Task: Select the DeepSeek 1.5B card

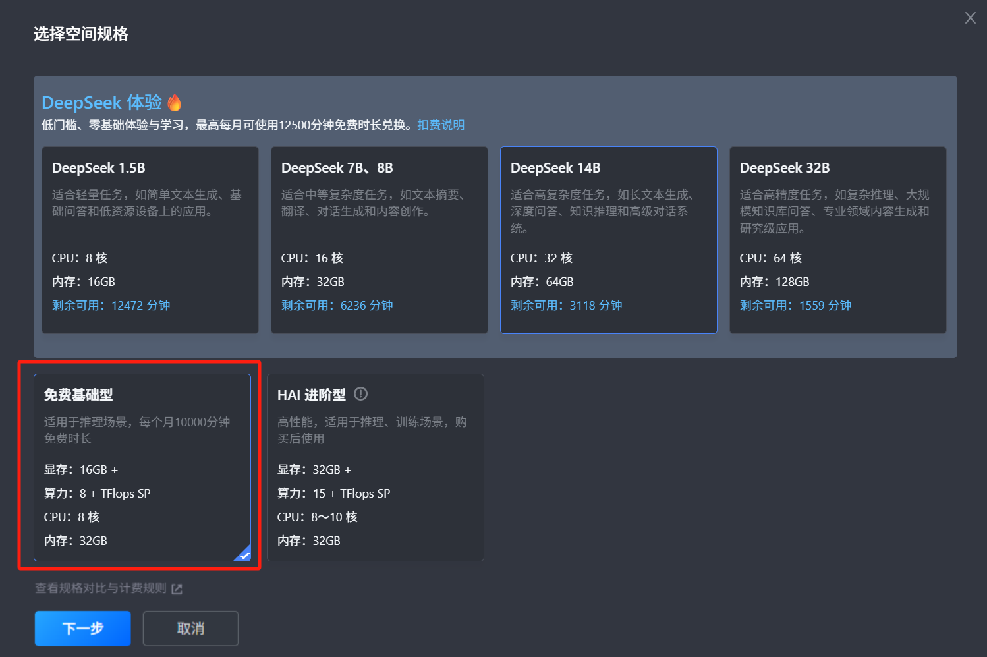Action: 150,240
